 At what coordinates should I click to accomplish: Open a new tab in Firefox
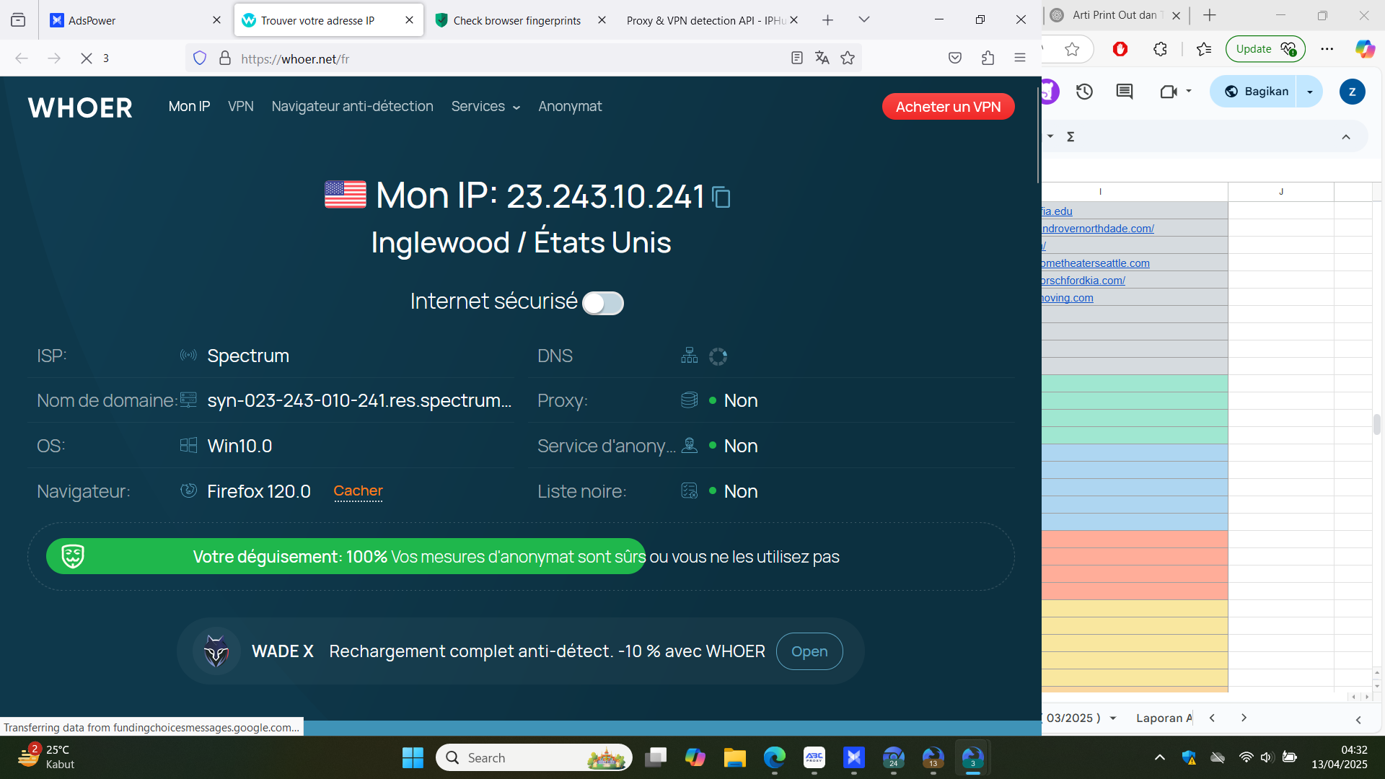click(828, 20)
